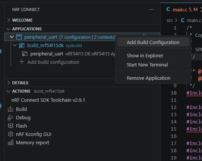Viewport: 202px width, 161px height.
Task: Open nRF Kconfig GUI gear icon
Action: (x=11, y=134)
